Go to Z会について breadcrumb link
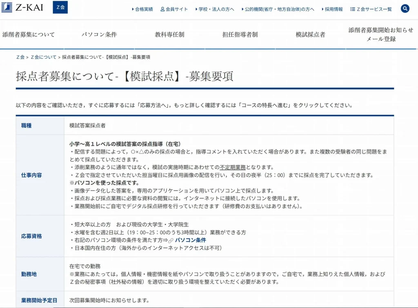 (x=43, y=57)
